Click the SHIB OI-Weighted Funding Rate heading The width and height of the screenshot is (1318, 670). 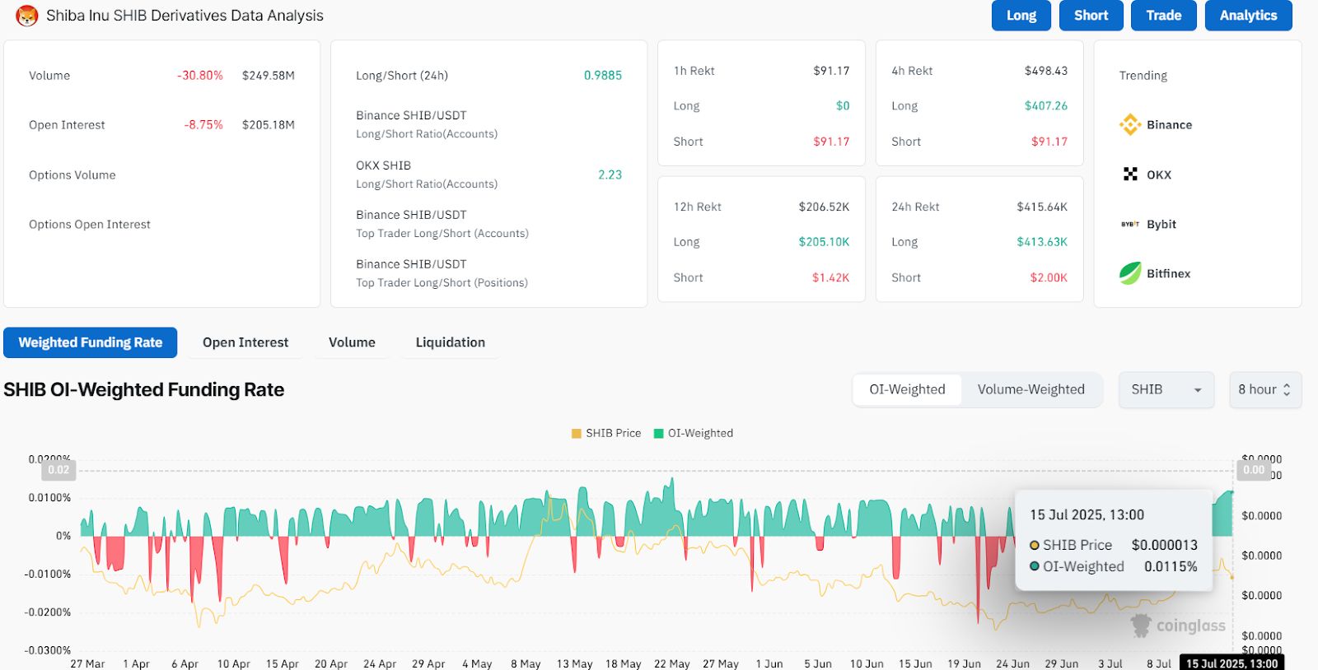(144, 389)
